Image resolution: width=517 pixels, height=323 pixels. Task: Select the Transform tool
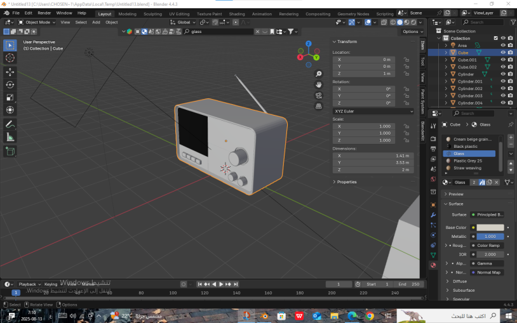coord(10,110)
